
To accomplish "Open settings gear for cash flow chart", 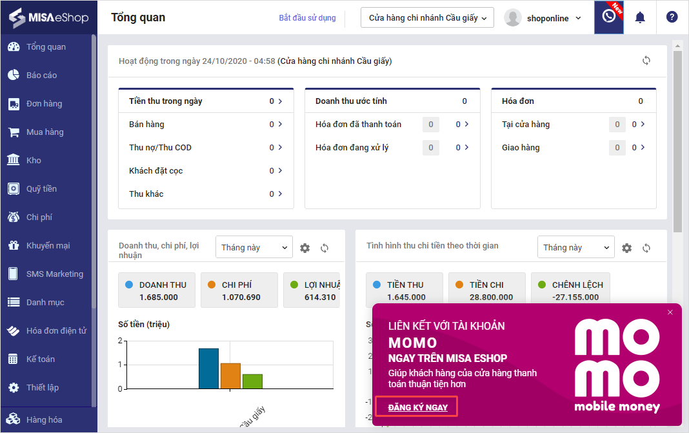I will (627, 248).
